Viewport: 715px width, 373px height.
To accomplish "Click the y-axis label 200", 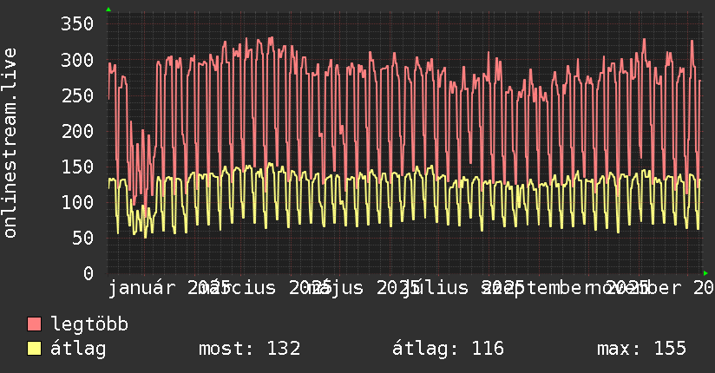I will [77, 131].
